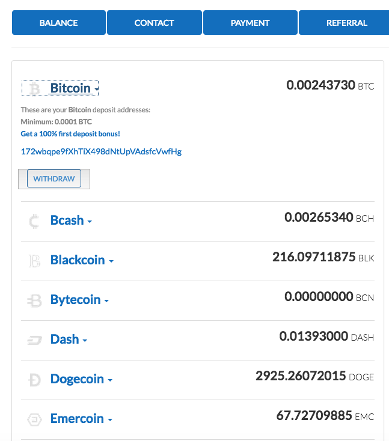Expand the Dash dropdown
This screenshot has height=441, width=389.
click(x=69, y=339)
